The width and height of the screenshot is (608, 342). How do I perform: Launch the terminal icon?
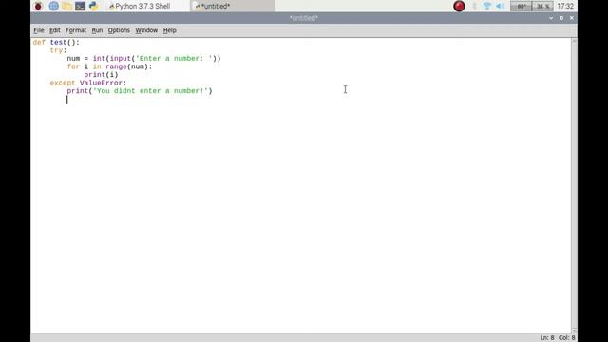coord(80,7)
